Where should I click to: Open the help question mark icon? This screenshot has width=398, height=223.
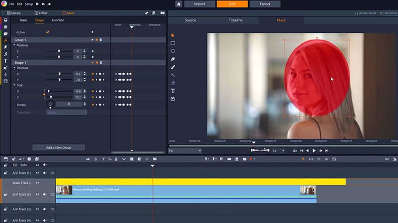pyautogui.click(x=37, y=4)
